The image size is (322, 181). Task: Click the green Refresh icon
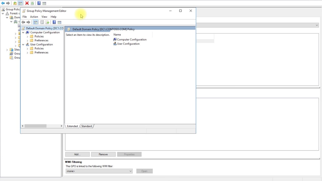(32, 3)
